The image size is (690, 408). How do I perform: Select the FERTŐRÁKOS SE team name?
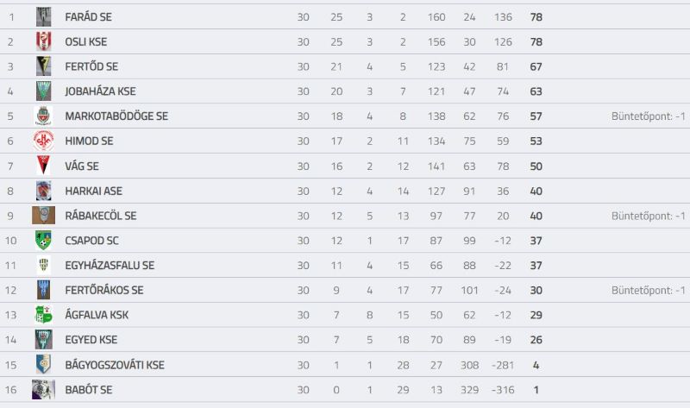(104, 290)
